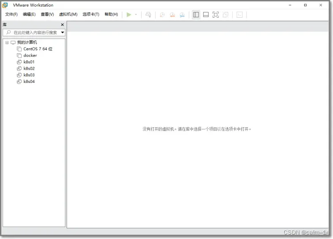Click the VMware Workstation title bar logo
The width and height of the screenshot is (333, 239).
(5, 5)
